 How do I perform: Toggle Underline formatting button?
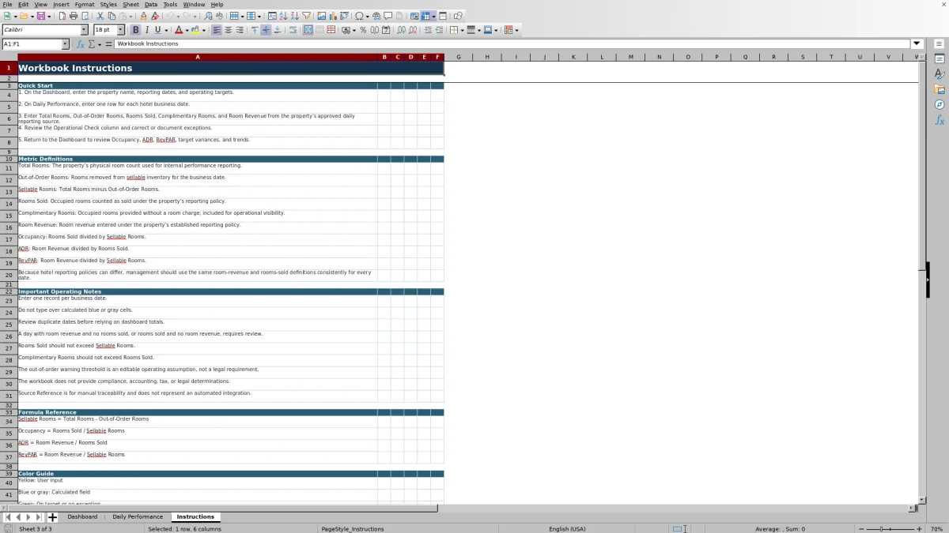pyautogui.click(x=157, y=30)
